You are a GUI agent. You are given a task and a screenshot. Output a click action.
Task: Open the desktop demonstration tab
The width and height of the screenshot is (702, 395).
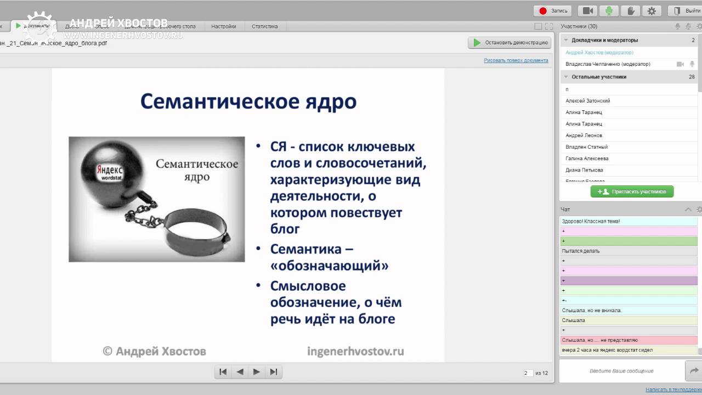159,26
